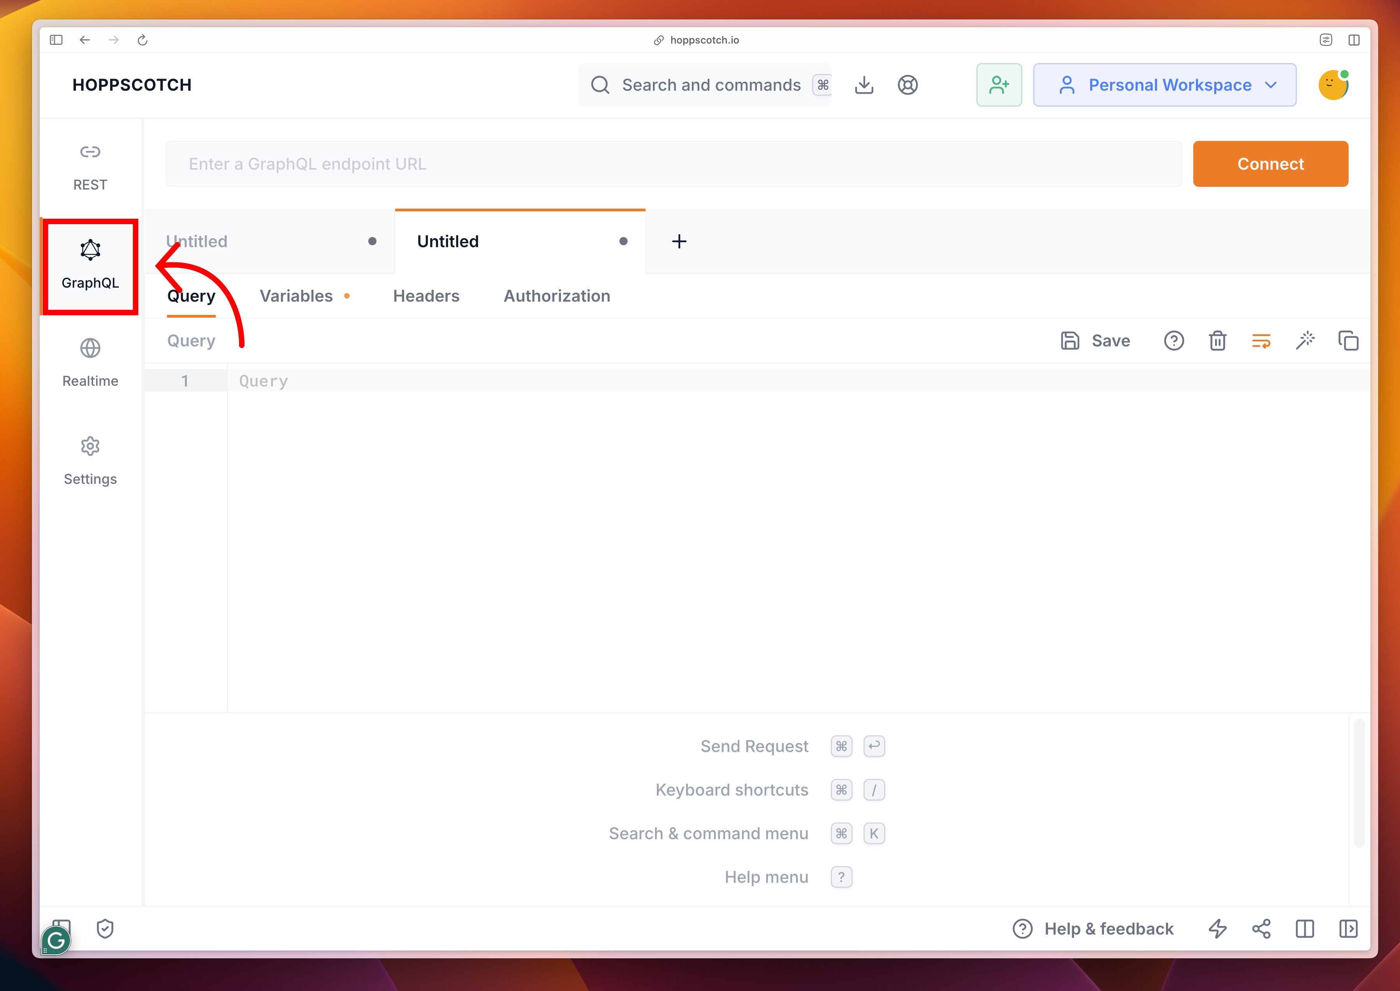
Task: Click the query help question icon
Action: 1173,341
